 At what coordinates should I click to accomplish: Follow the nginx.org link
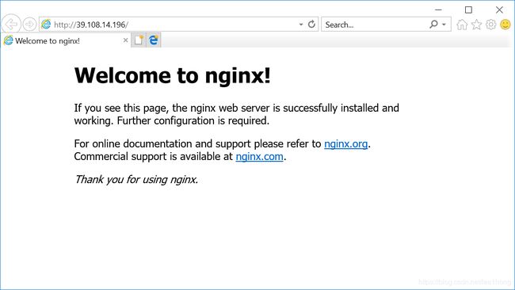[x=346, y=144]
